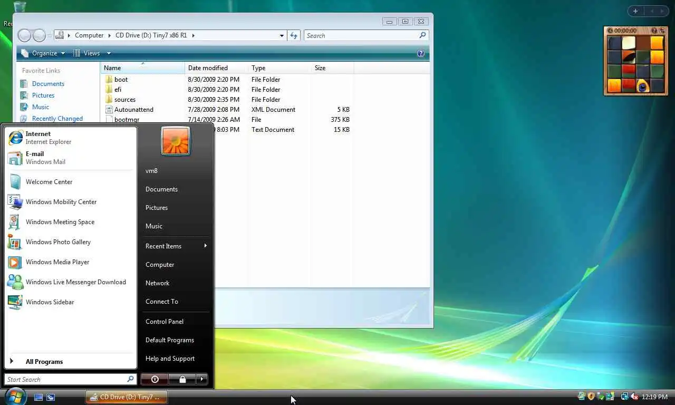This screenshot has width=675, height=405.
Task: Add gadgets with sidebar plus button
Action: [x=635, y=11]
